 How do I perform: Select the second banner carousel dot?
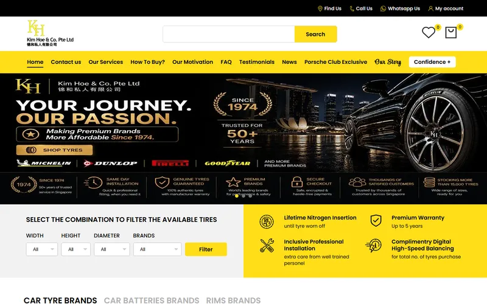tap(243, 196)
